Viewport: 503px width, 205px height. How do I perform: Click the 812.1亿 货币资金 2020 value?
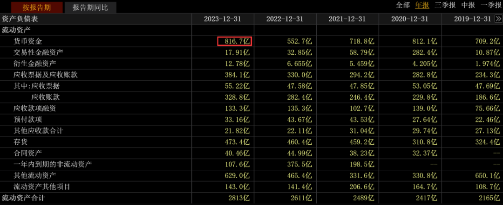coord(424,42)
